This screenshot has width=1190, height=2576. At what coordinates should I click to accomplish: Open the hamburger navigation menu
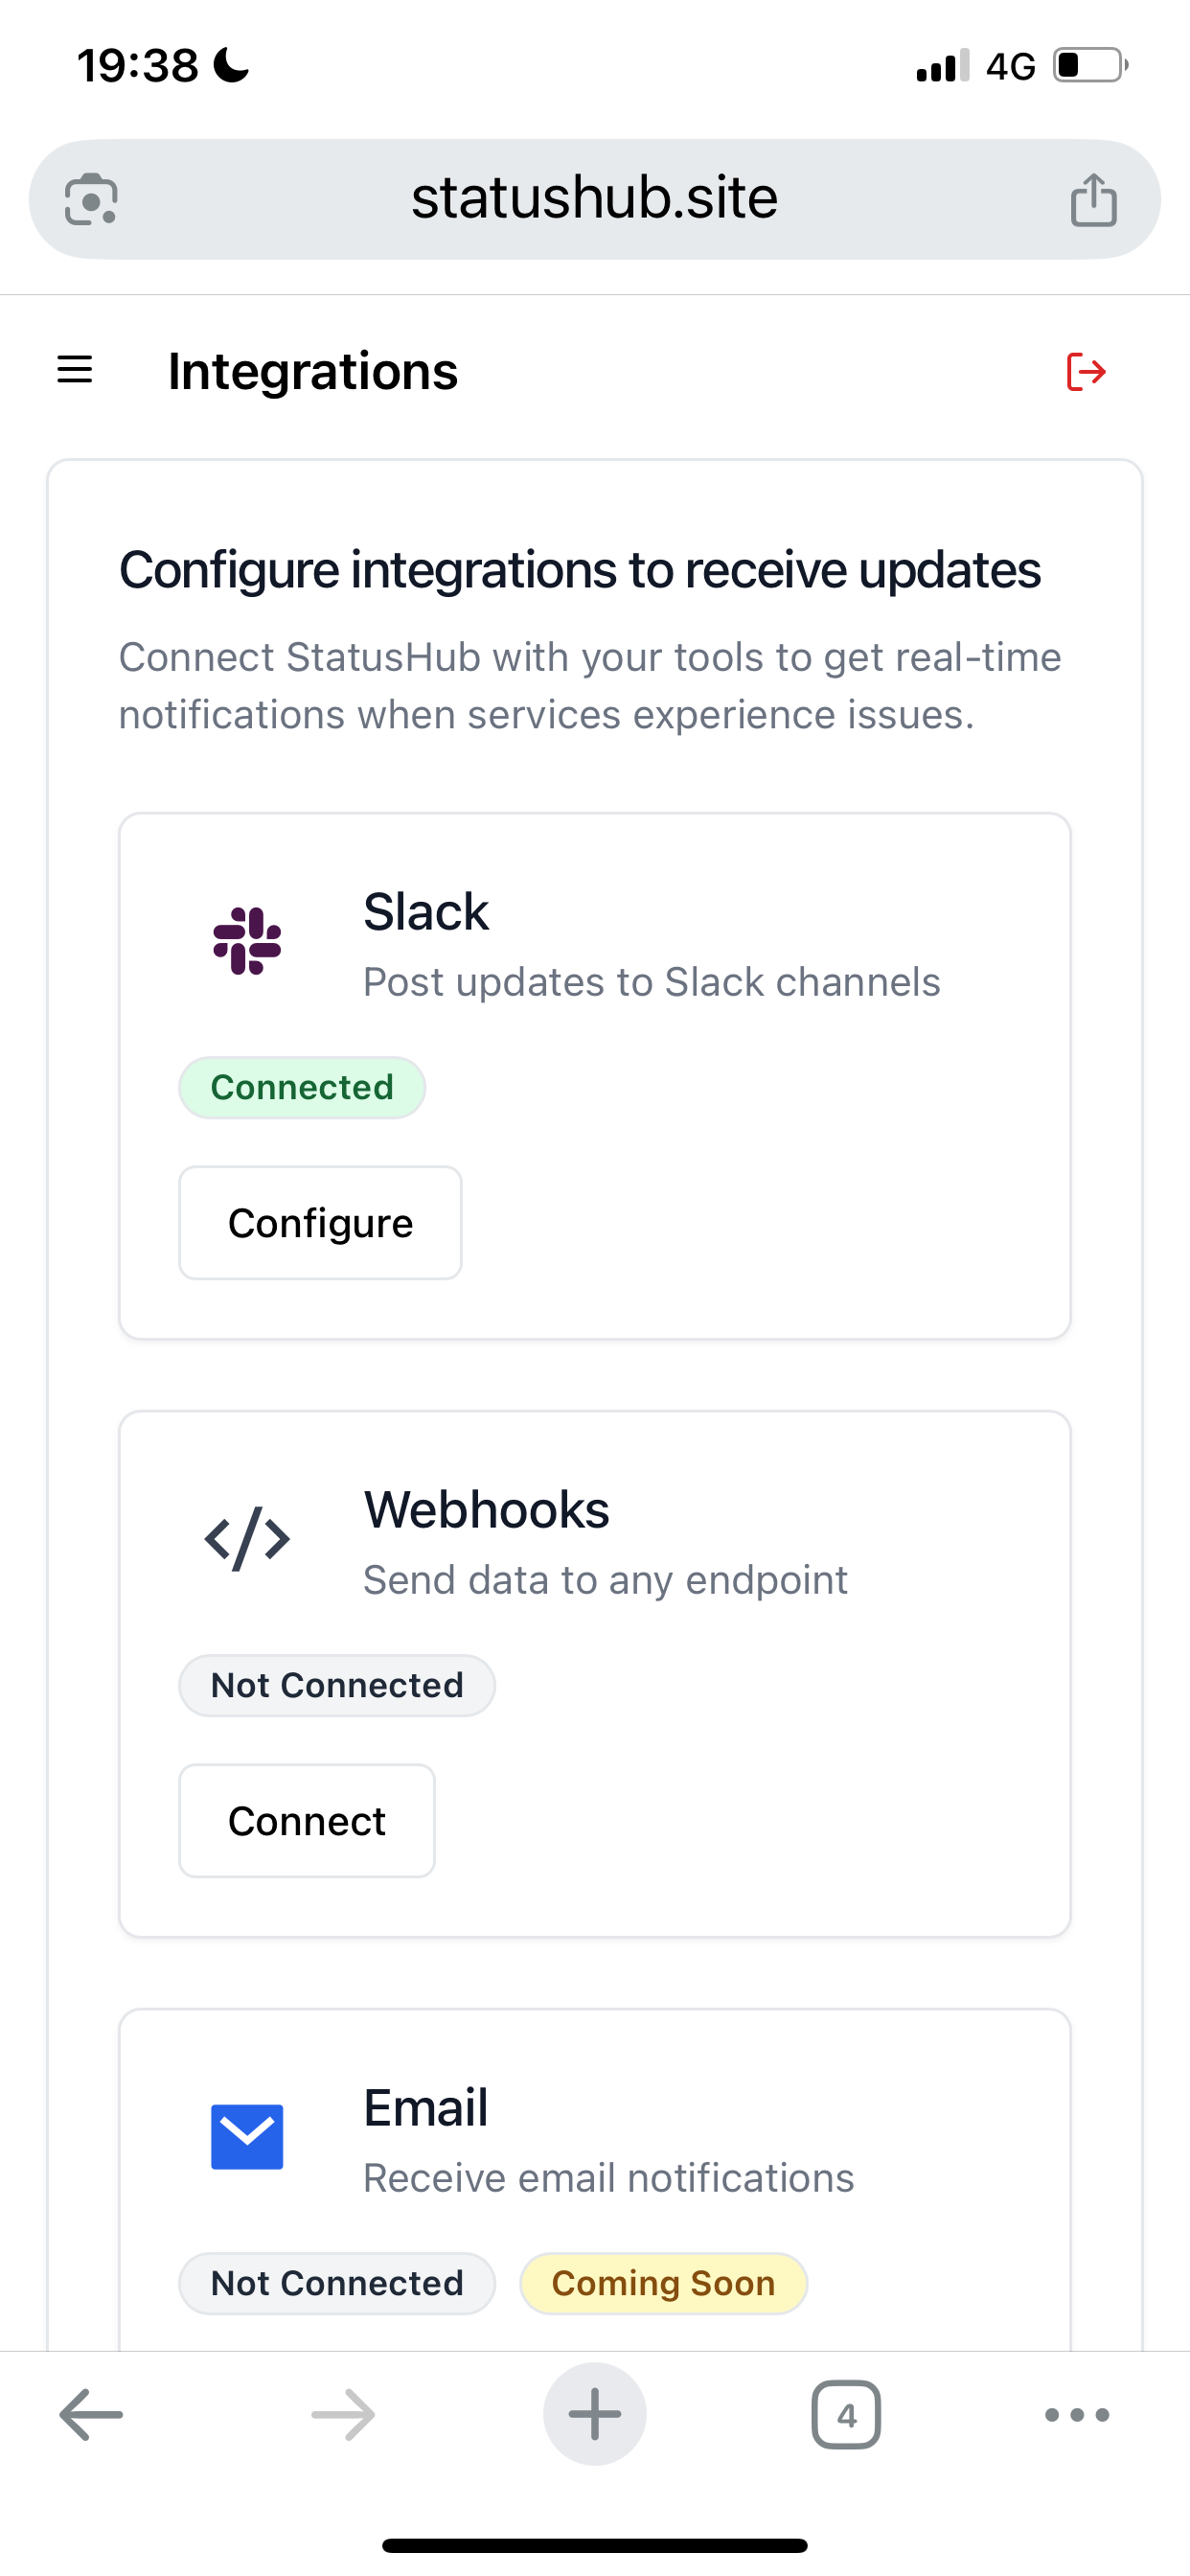(x=75, y=370)
